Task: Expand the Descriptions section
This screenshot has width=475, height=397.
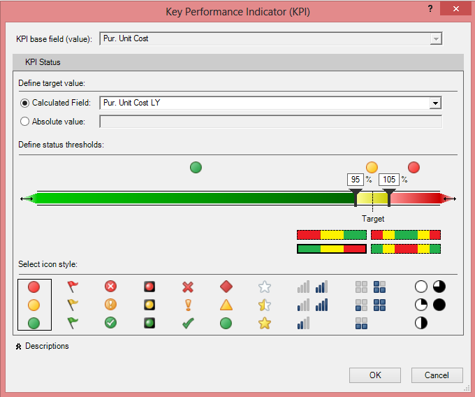Action: coord(18,347)
